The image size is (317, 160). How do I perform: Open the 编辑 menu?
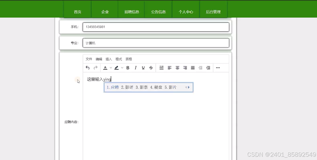tap(99, 59)
